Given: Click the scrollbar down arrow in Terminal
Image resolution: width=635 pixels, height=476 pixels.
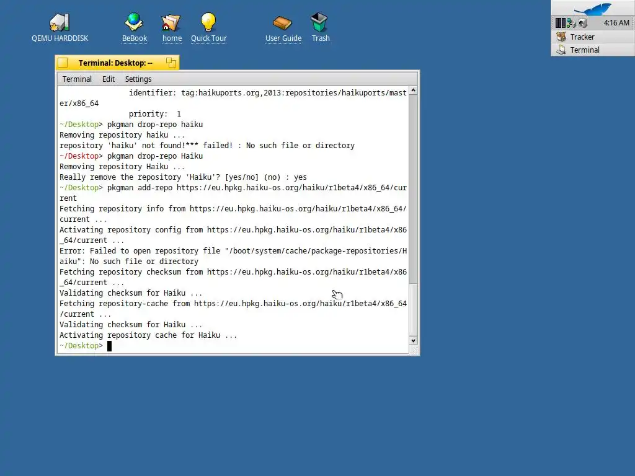Looking at the screenshot, I should pos(413,340).
